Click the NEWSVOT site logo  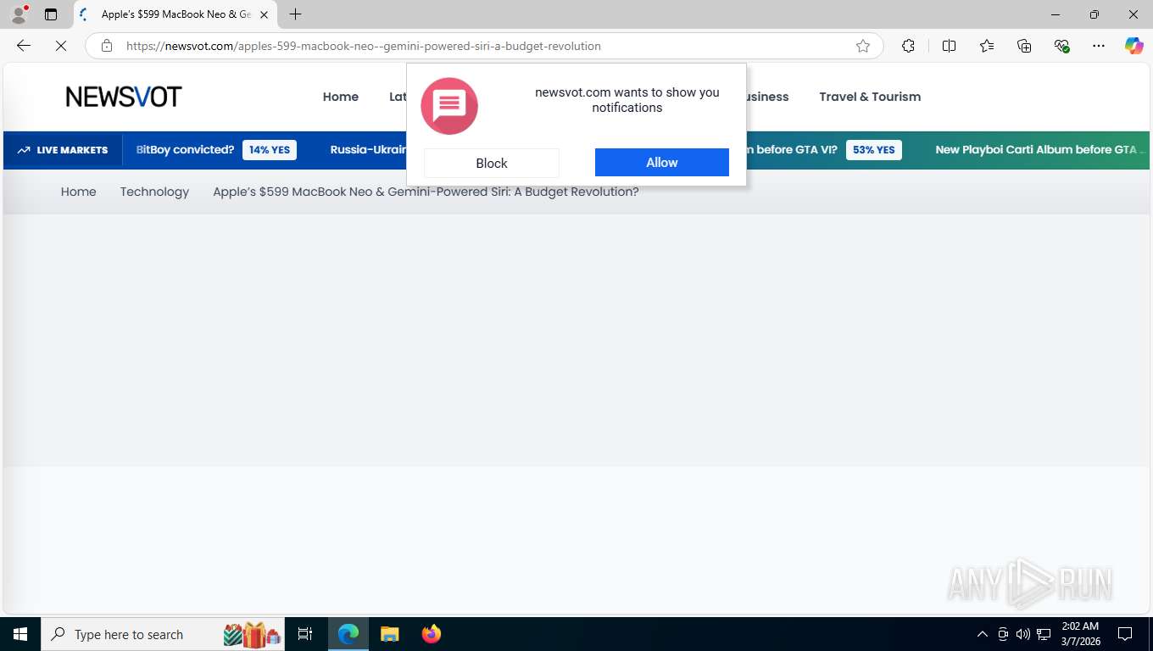[x=124, y=97]
